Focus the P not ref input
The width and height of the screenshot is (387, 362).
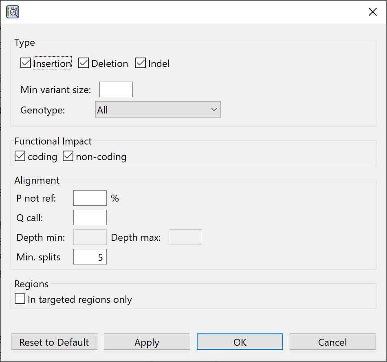90,198
